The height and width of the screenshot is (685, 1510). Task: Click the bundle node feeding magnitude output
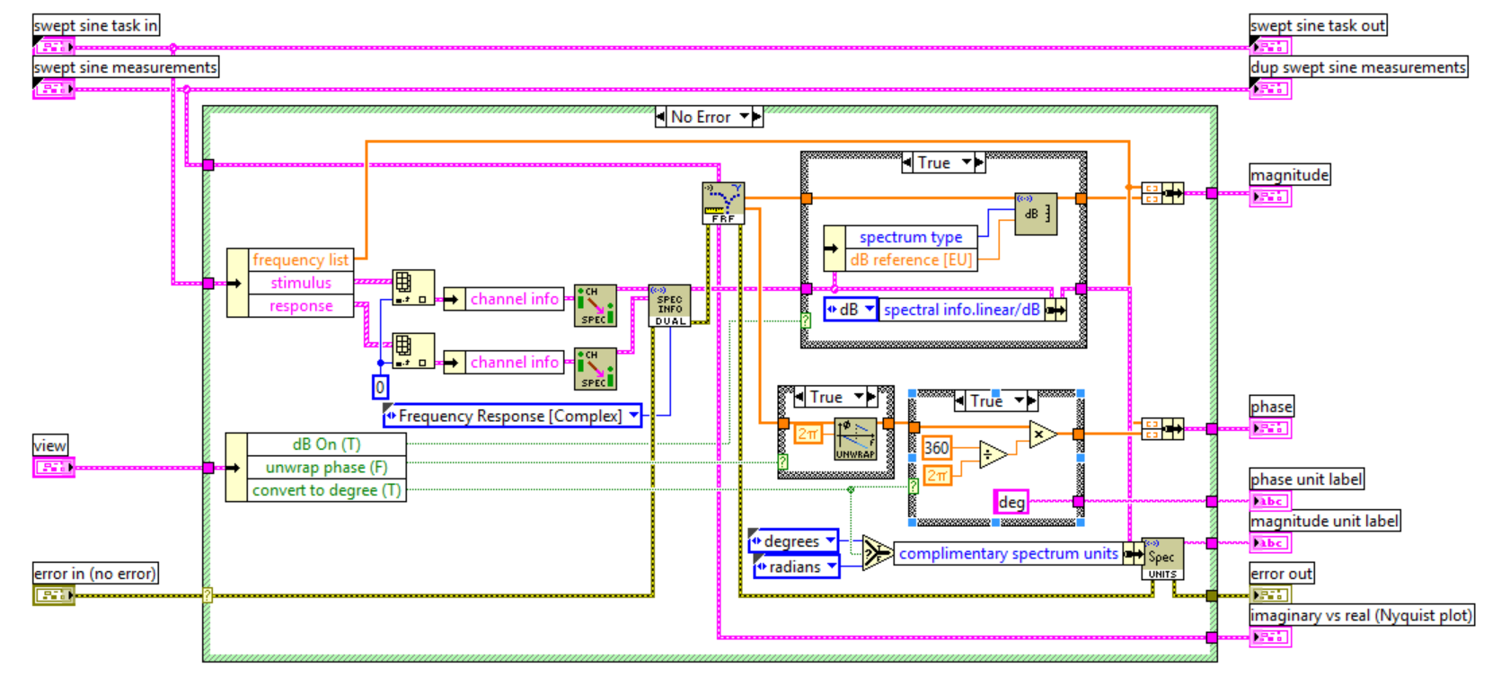1162,193
